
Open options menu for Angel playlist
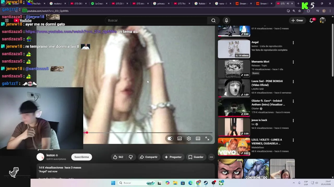point(293,43)
